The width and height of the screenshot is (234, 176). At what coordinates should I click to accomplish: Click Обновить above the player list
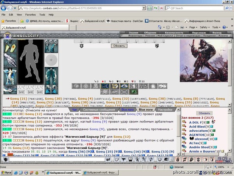204,113
